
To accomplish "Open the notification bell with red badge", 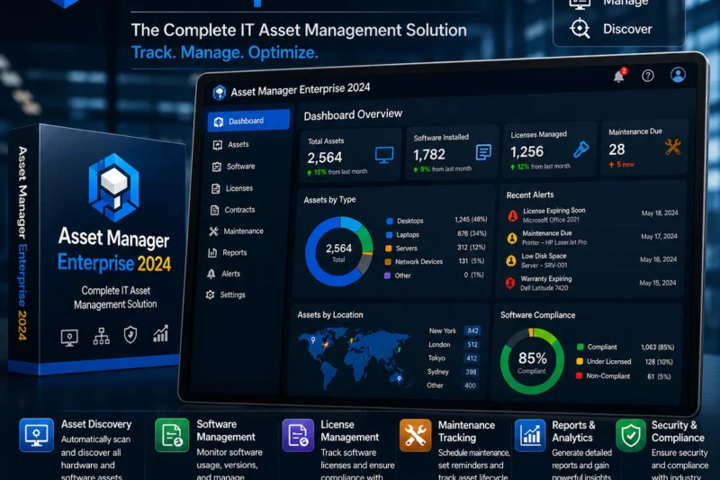I will (x=619, y=76).
